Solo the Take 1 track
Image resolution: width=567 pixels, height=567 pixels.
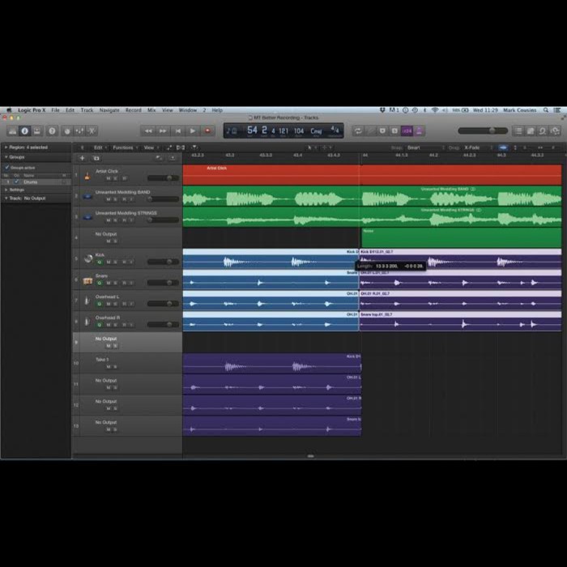coord(116,366)
